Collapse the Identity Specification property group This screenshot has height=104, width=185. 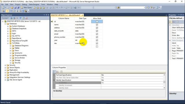[x=54, y=80]
